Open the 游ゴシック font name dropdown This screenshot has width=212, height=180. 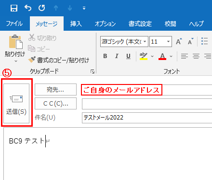[145, 42]
